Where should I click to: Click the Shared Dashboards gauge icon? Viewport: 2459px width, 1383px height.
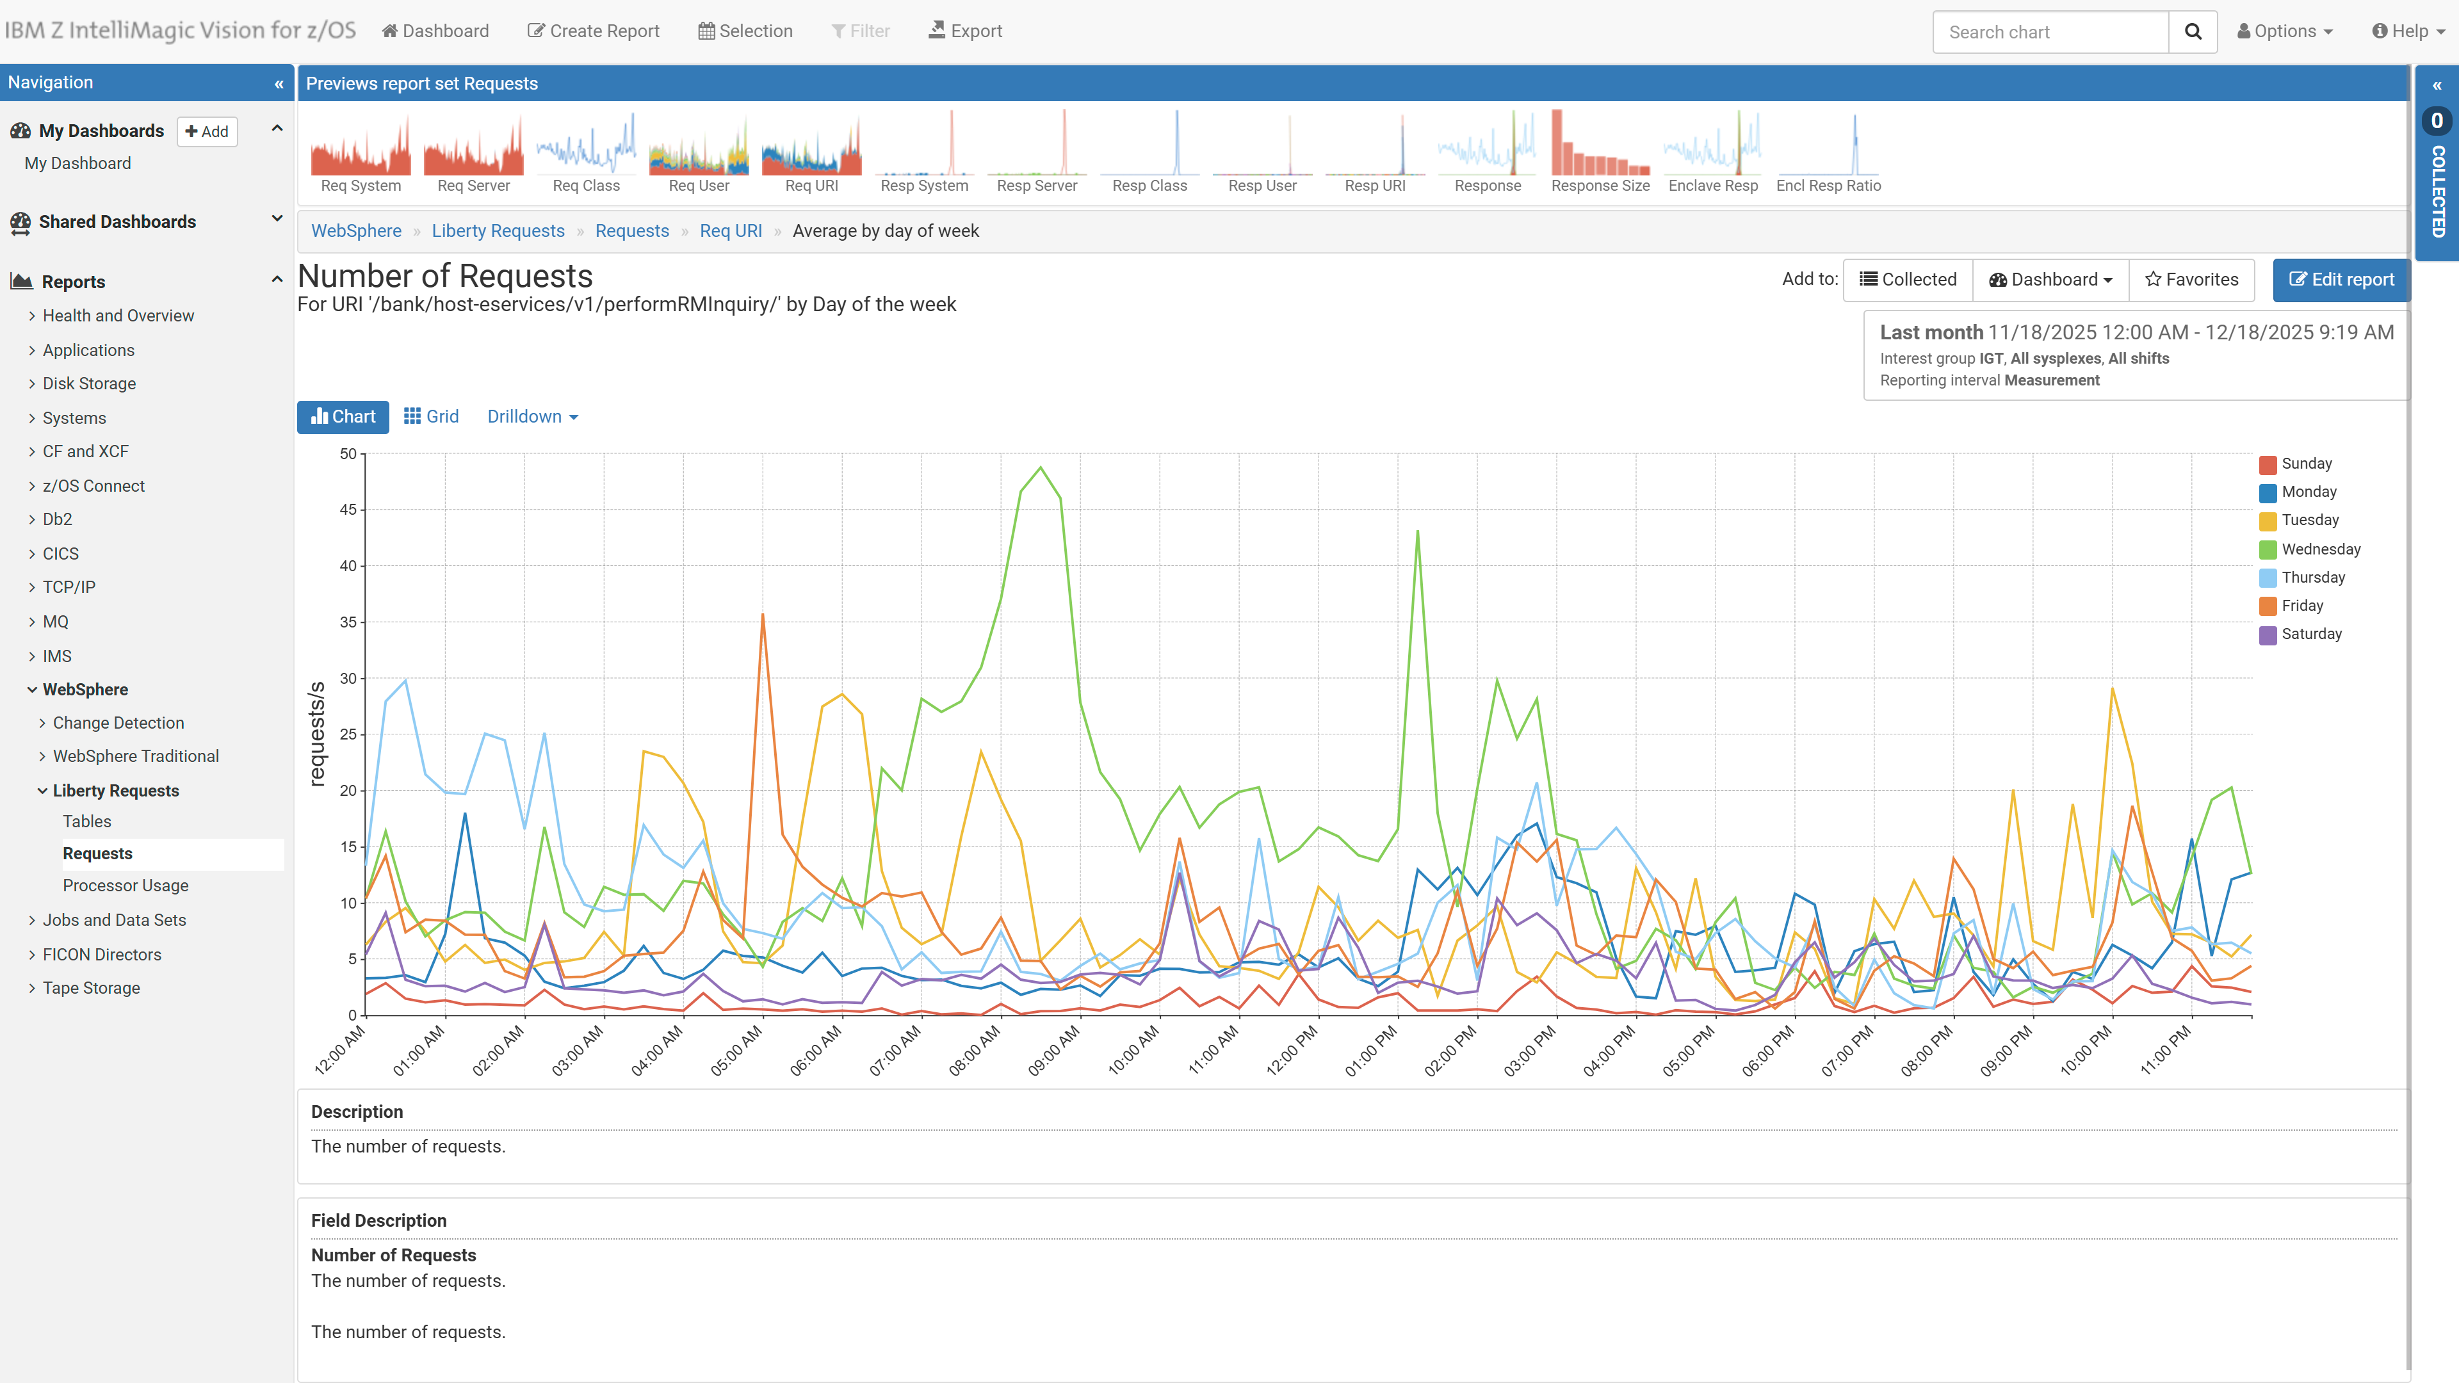point(20,222)
